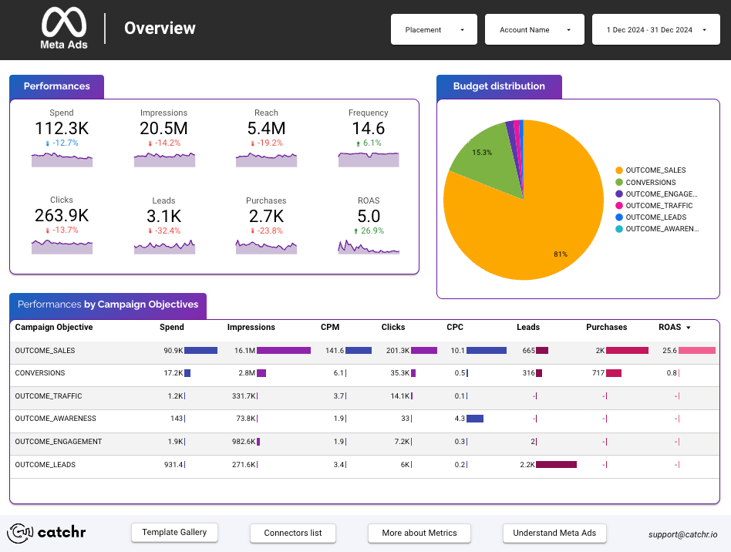This screenshot has width=731, height=552.
Task: Click the blue OUTCOME_LEADS legend dot
Action: (x=619, y=217)
